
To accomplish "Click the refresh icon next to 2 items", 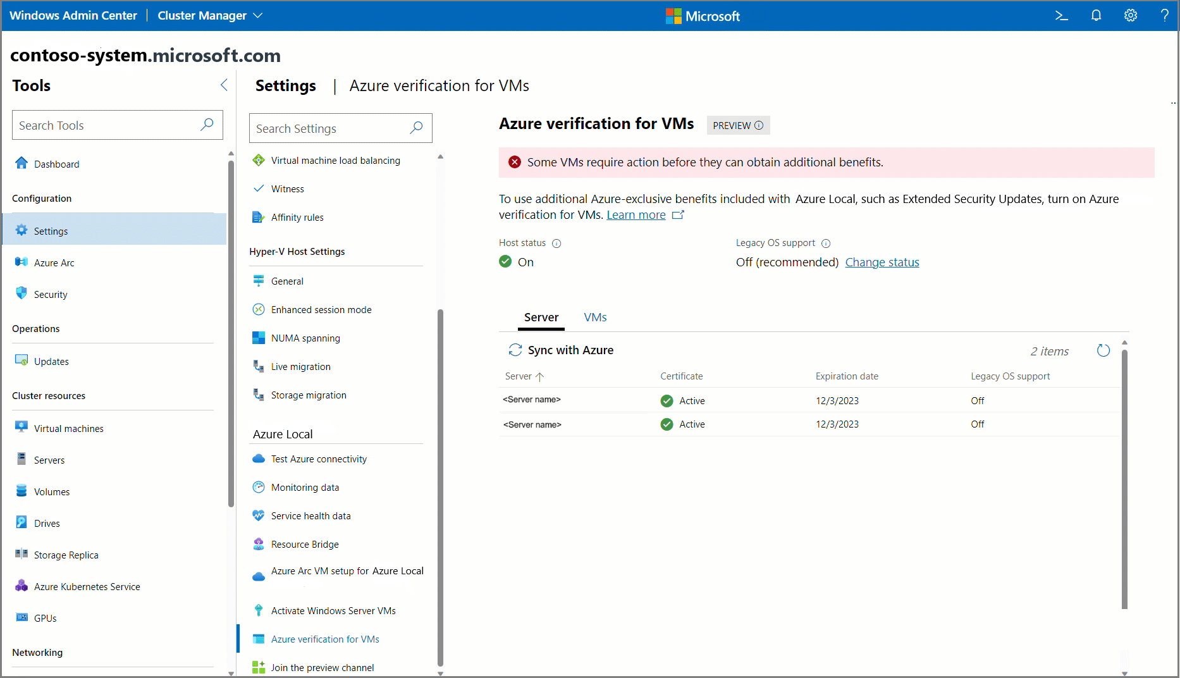I will (1103, 350).
